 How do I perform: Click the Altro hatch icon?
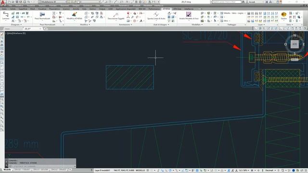(x=221, y=21)
